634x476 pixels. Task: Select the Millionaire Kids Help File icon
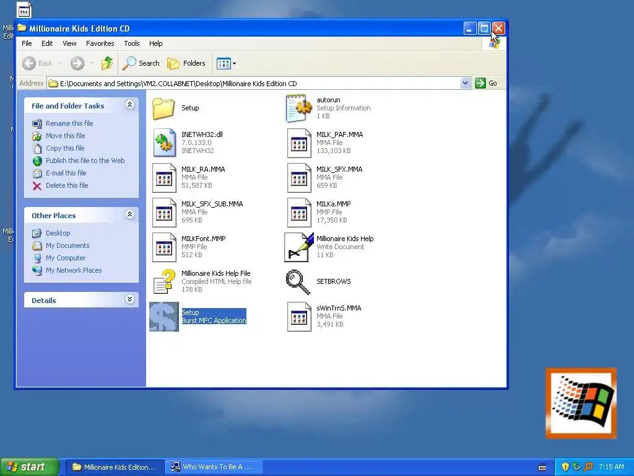[163, 281]
